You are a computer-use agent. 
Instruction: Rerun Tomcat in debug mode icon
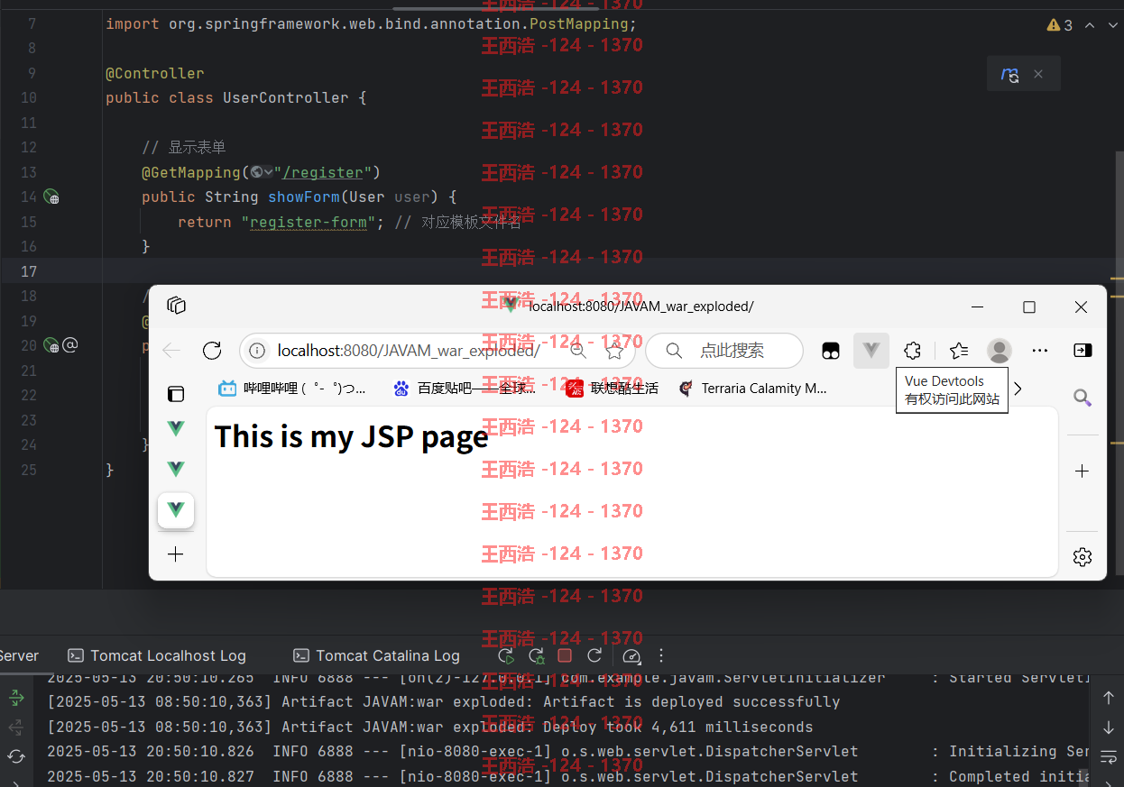pyautogui.click(x=536, y=656)
